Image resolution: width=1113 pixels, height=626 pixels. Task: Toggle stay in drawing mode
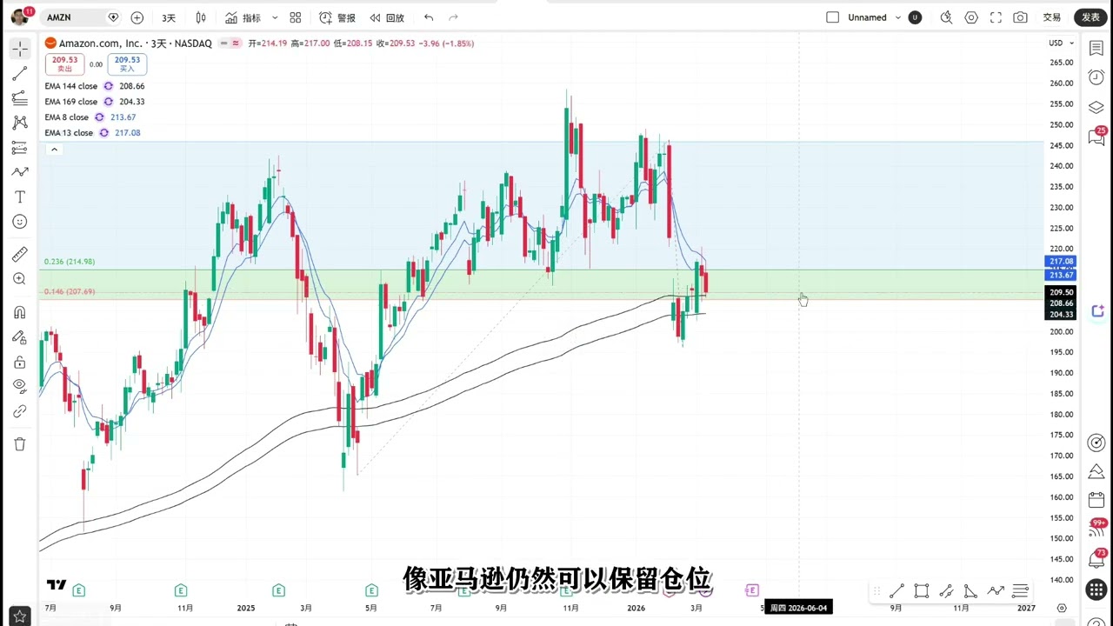19,337
